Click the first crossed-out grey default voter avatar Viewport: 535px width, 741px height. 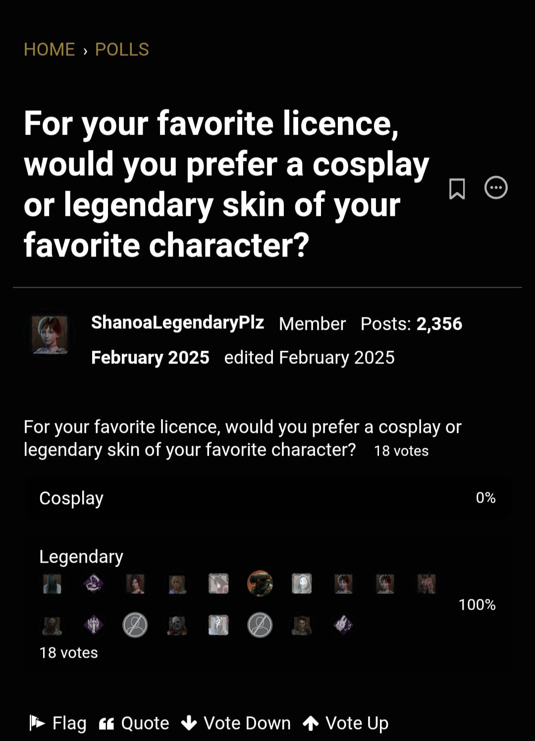tap(135, 625)
